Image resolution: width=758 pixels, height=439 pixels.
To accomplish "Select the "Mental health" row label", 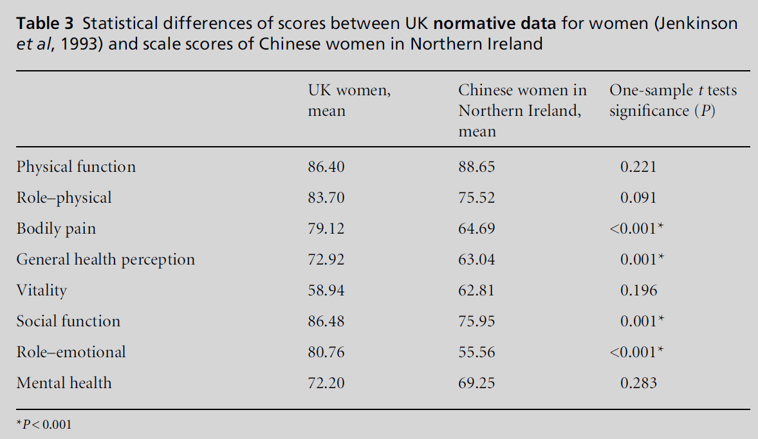I will [64, 383].
